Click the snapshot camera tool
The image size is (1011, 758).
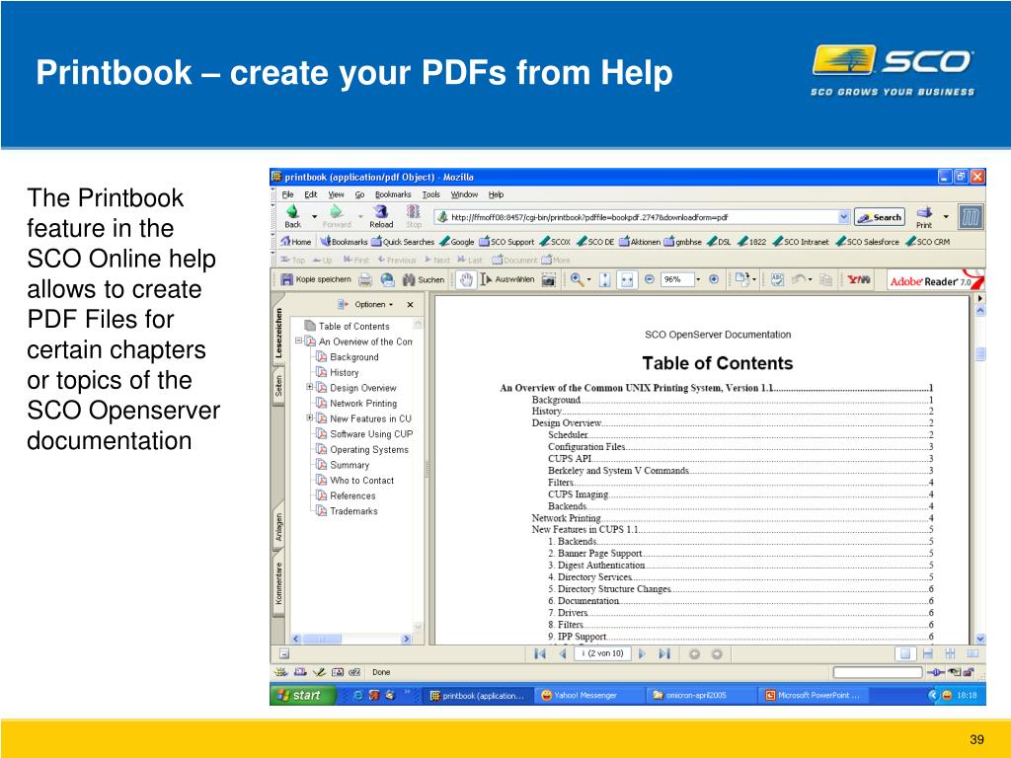point(548,279)
